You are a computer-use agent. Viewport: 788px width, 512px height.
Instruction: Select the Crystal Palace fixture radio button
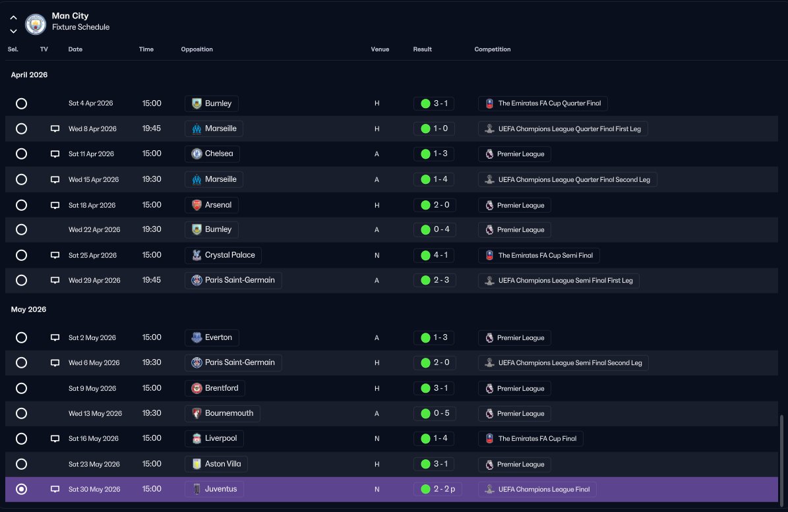tap(21, 255)
